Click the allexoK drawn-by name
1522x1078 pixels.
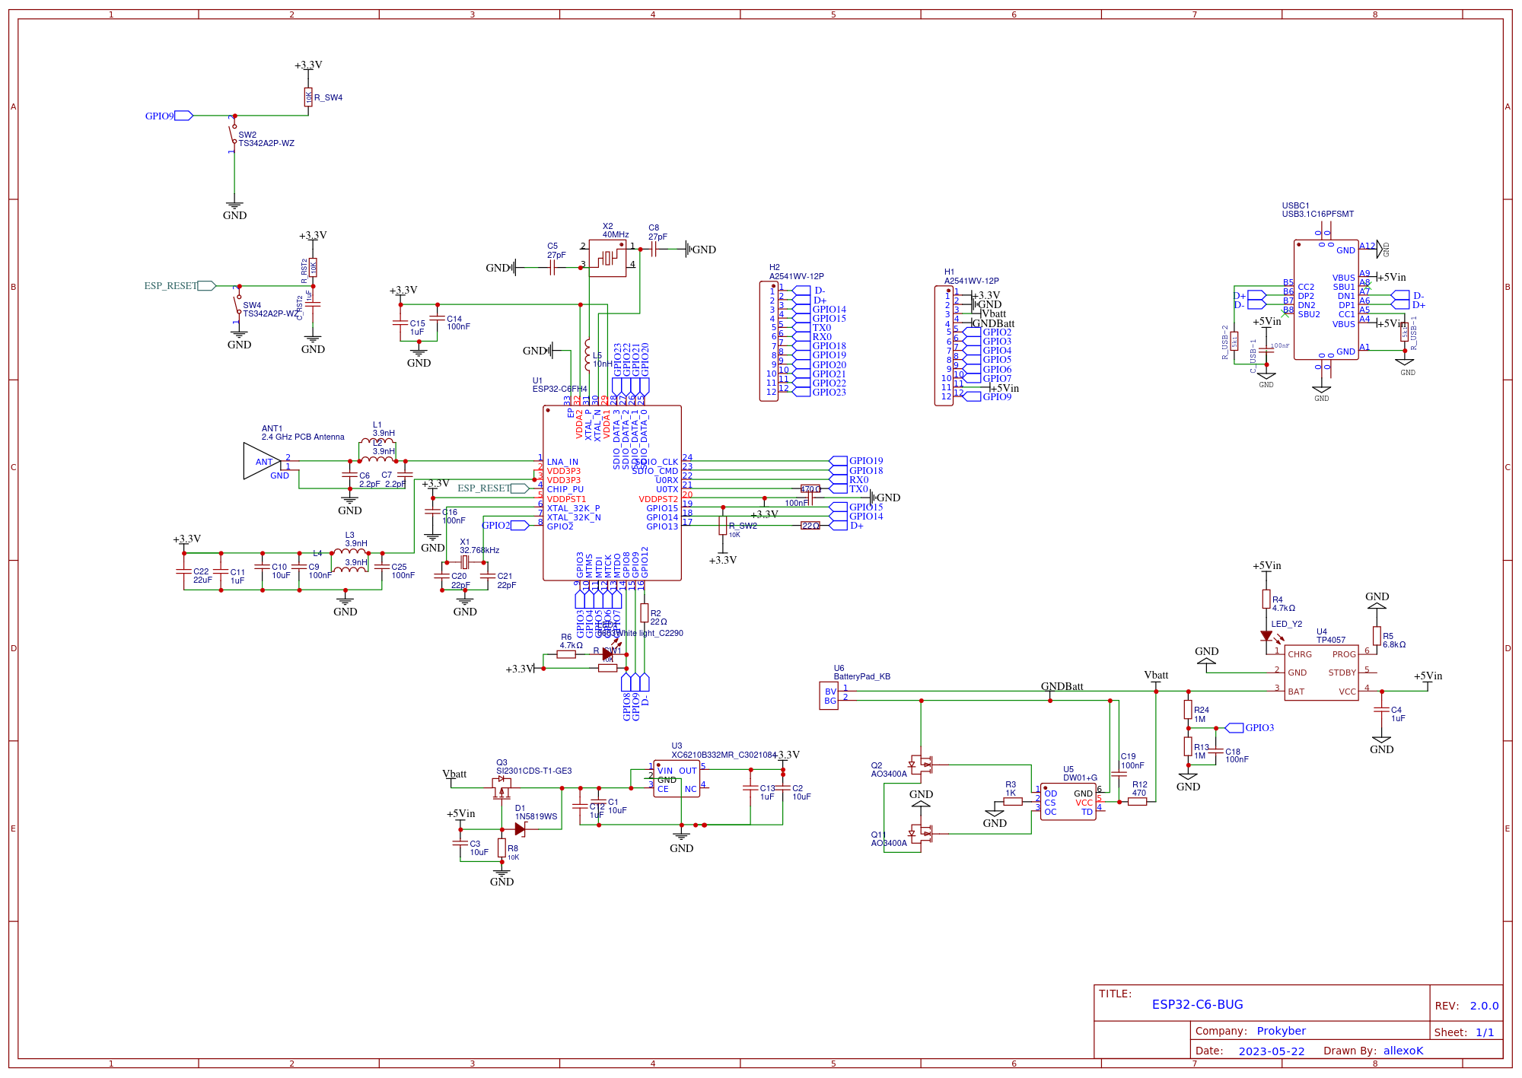tap(1403, 1051)
